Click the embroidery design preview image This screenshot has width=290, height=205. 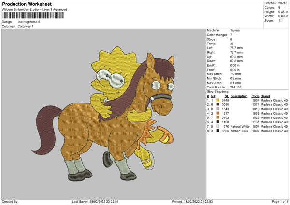103,114
